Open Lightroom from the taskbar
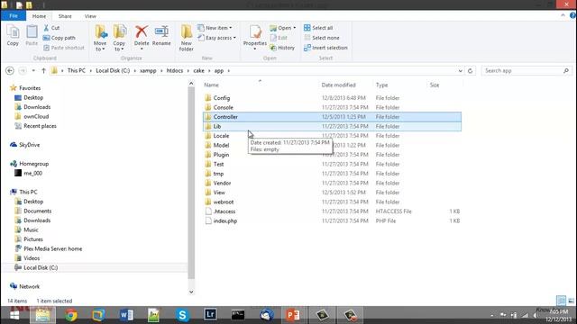This screenshot has width=577, height=324. click(x=210, y=315)
